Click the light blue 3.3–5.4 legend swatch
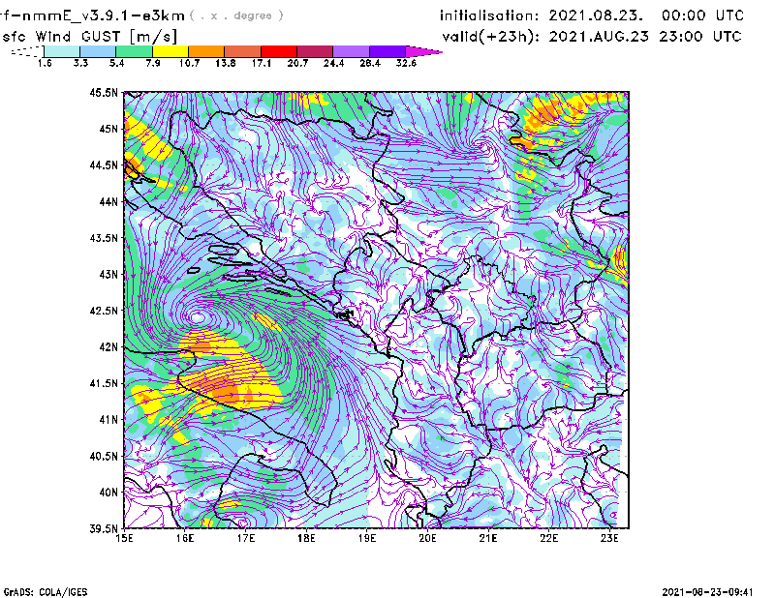The image size is (775, 598). click(98, 51)
